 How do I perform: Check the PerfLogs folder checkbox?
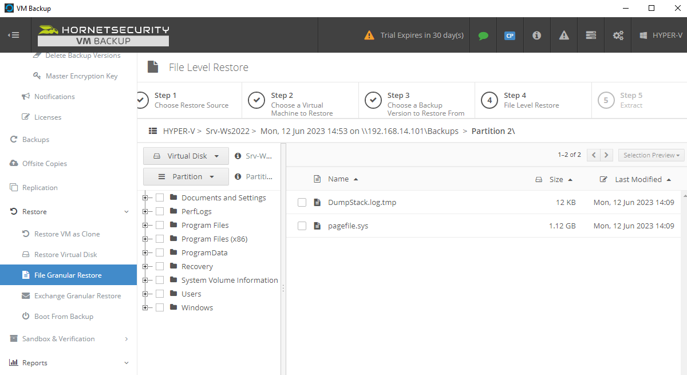coord(160,211)
